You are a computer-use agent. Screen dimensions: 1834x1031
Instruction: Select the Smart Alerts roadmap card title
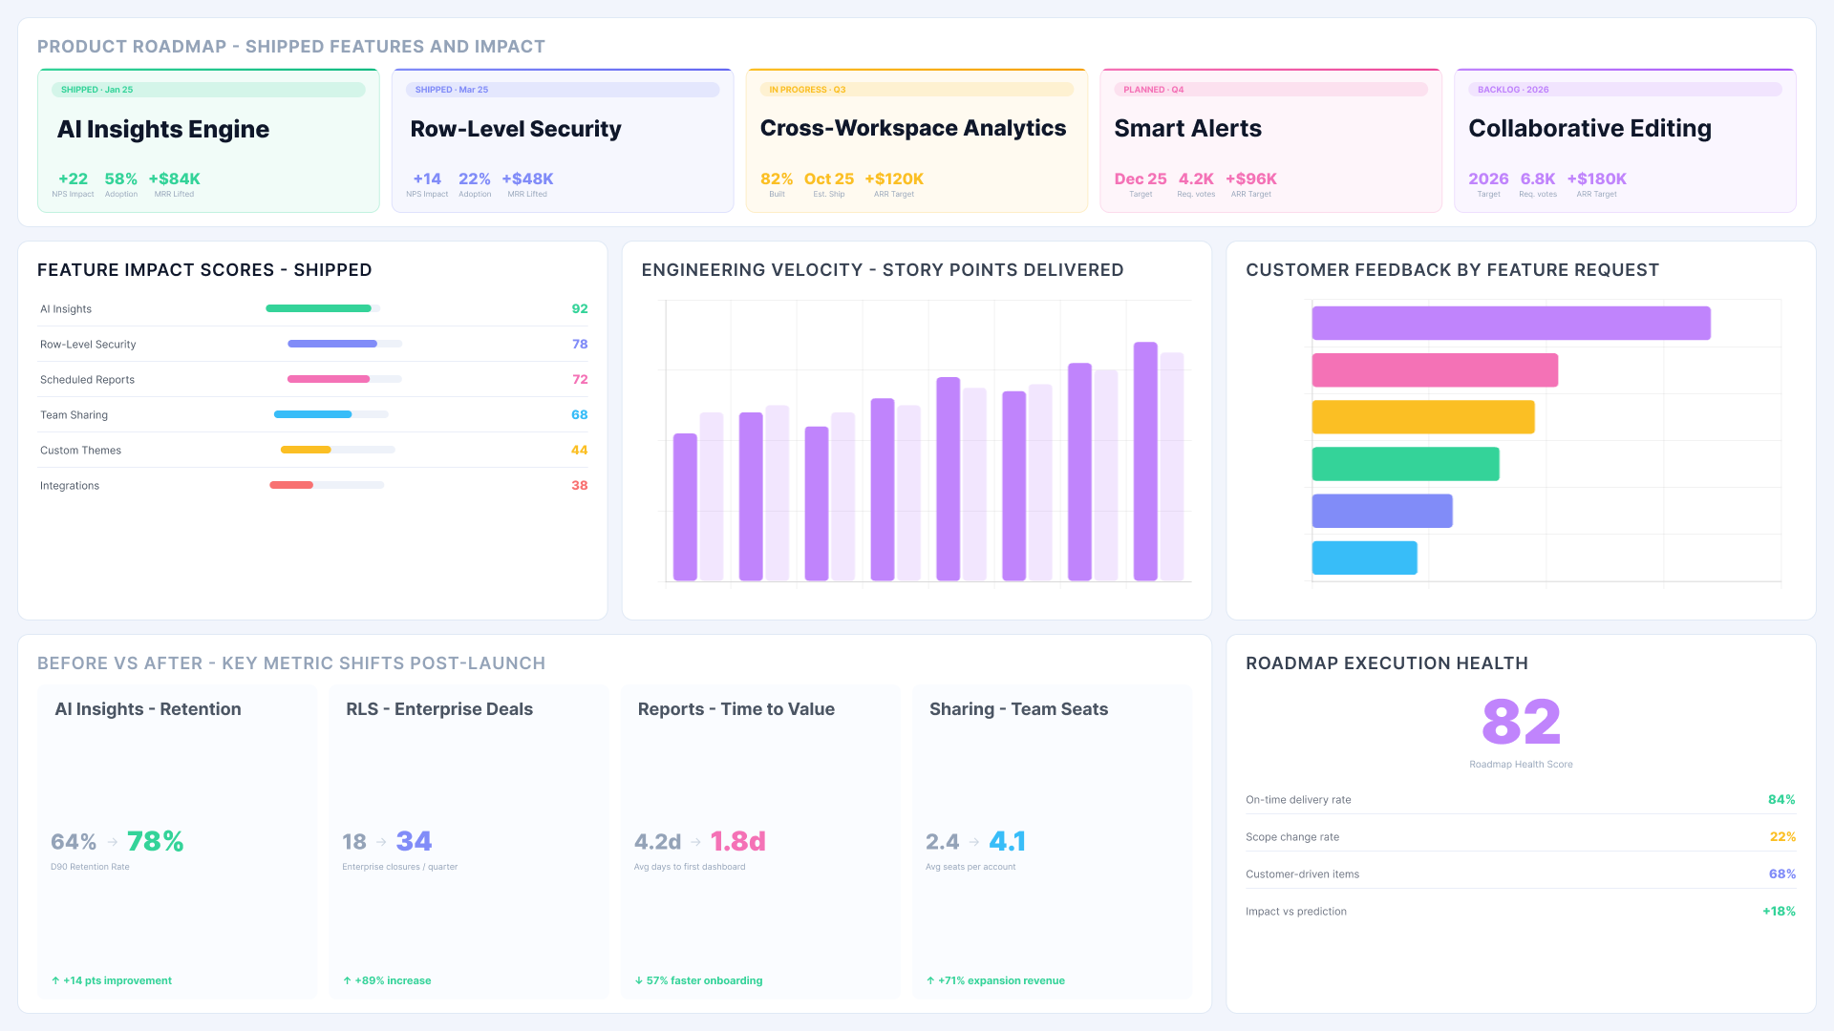tap(1187, 128)
